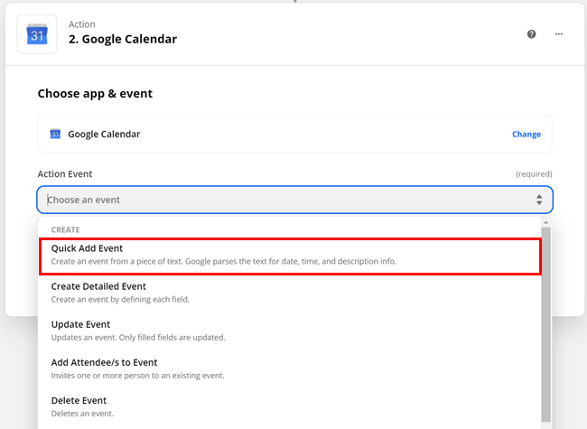Click the Google Calendar app name
This screenshot has height=429, width=587.
click(104, 135)
